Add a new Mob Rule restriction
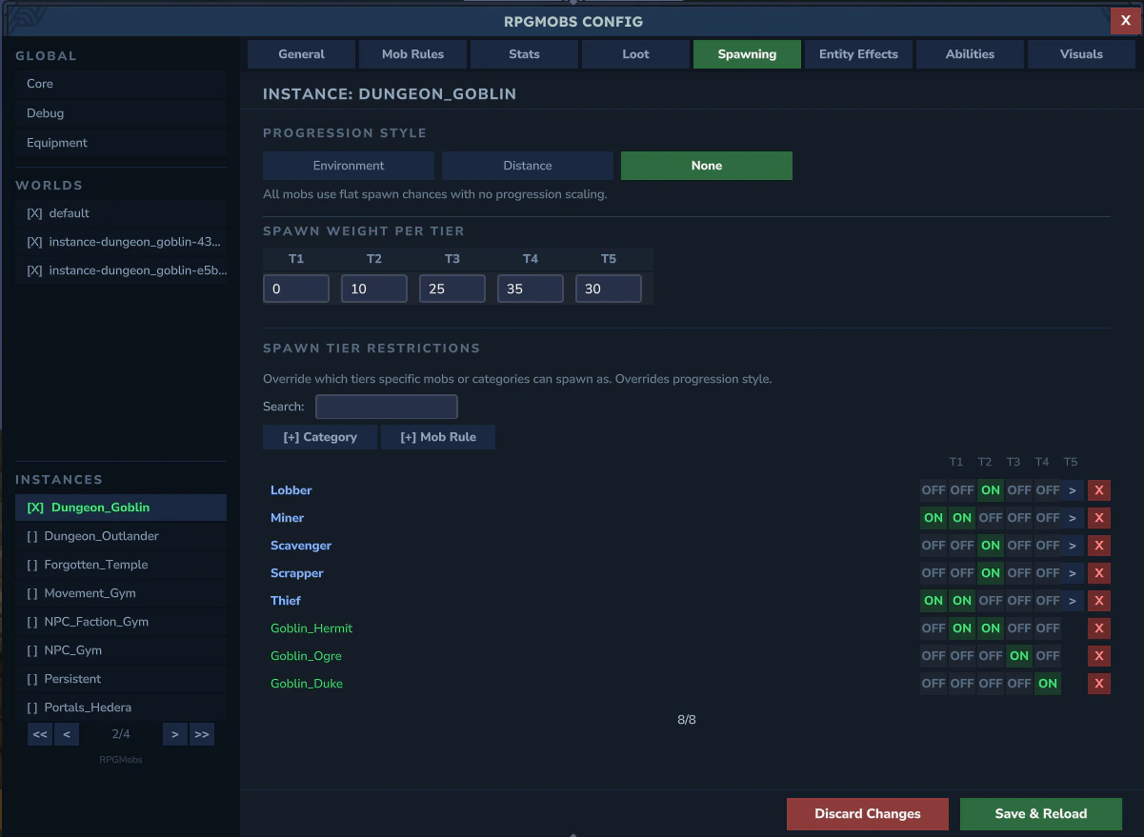1144x837 pixels. tap(438, 436)
